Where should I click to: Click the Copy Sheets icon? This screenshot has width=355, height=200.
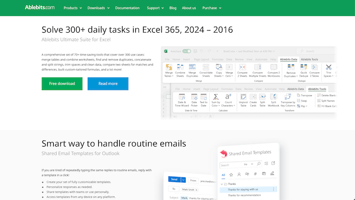point(219,67)
